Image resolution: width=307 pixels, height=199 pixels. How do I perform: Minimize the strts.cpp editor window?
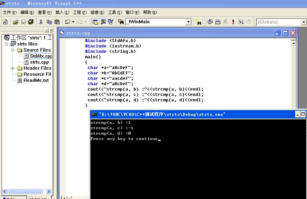[277, 33]
